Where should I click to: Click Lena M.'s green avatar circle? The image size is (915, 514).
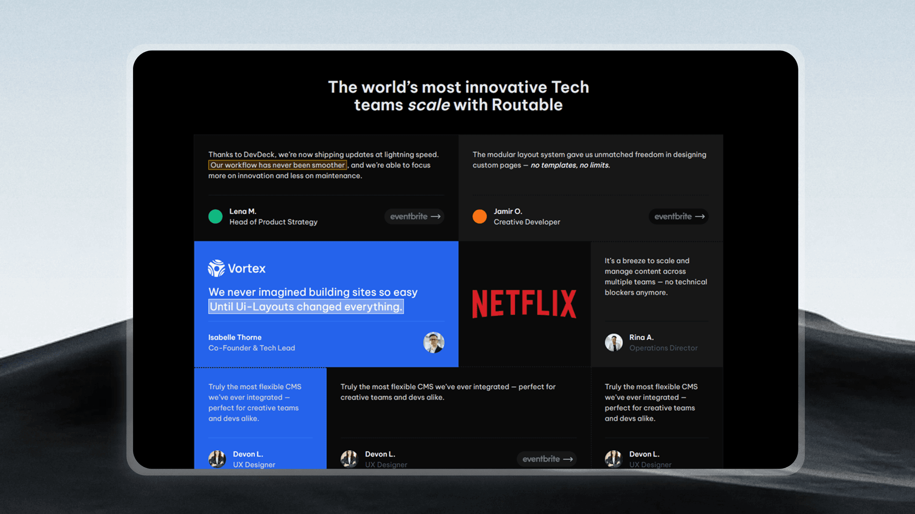215,217
